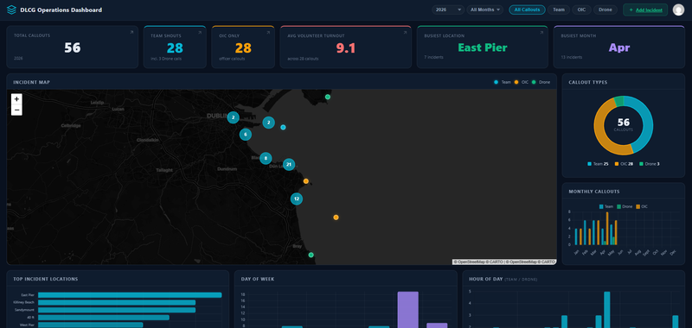Click the 21 incident cluster marker
Viewport: 692px width, 328px height.
(x=289, y=165)
